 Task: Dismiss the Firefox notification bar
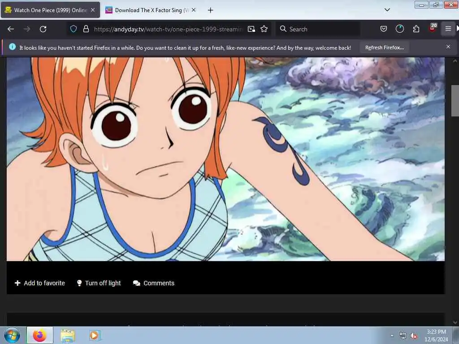[448, 47]
